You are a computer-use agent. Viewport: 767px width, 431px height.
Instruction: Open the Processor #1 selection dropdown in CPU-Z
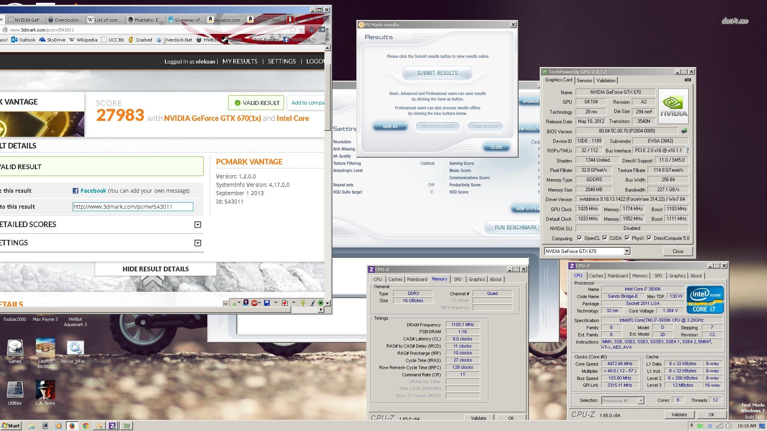641,400
